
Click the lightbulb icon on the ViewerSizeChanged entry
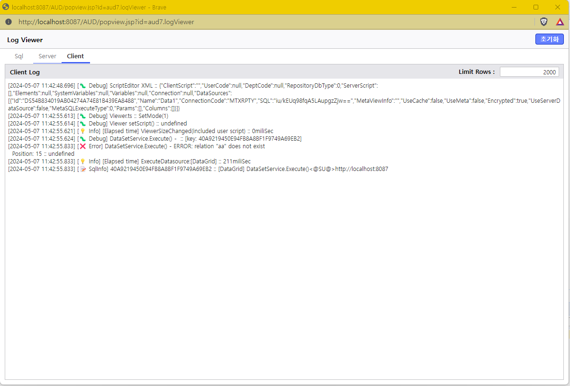[83, 131]
